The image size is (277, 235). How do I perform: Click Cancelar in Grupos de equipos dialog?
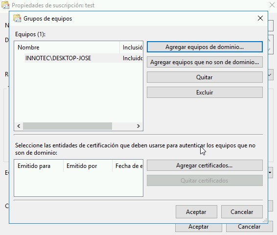[242, 212]
